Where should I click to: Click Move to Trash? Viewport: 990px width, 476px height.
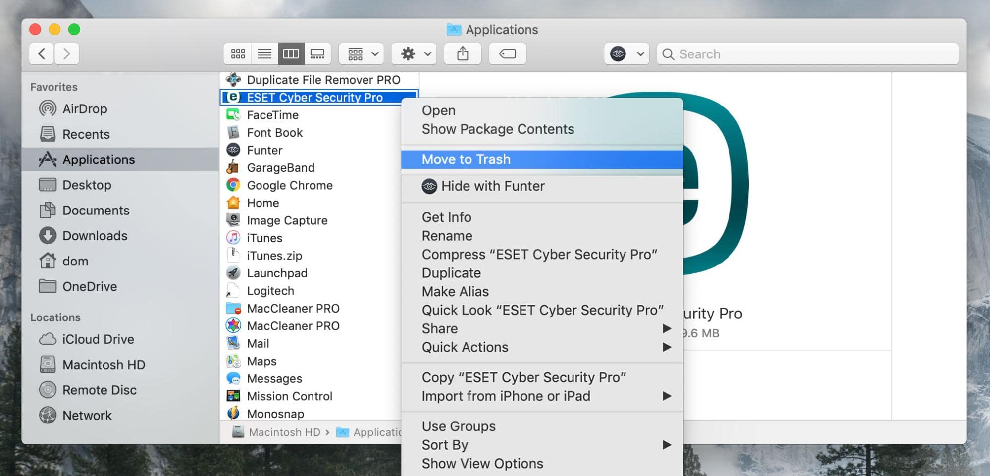(542, 159)
